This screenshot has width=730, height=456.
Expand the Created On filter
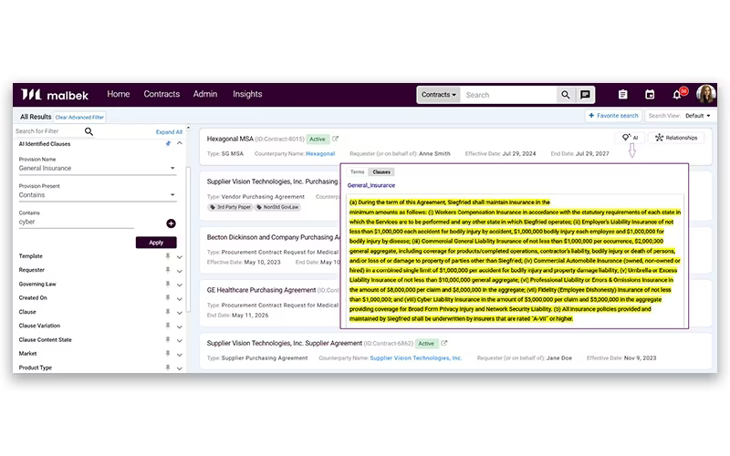[179, 299]
